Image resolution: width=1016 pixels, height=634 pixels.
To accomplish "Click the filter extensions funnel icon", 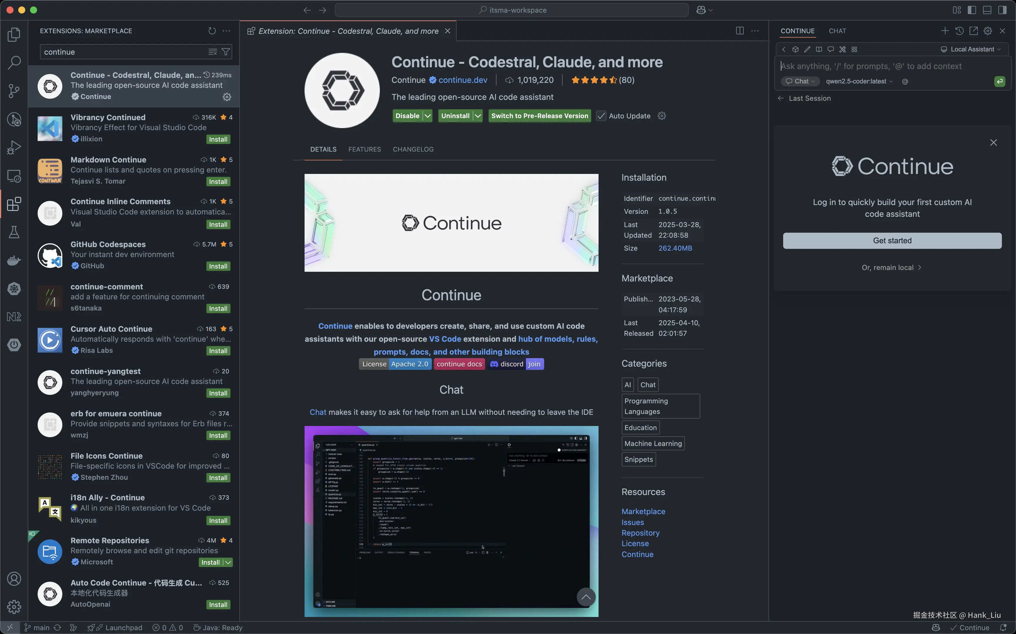I will [226, 52].
